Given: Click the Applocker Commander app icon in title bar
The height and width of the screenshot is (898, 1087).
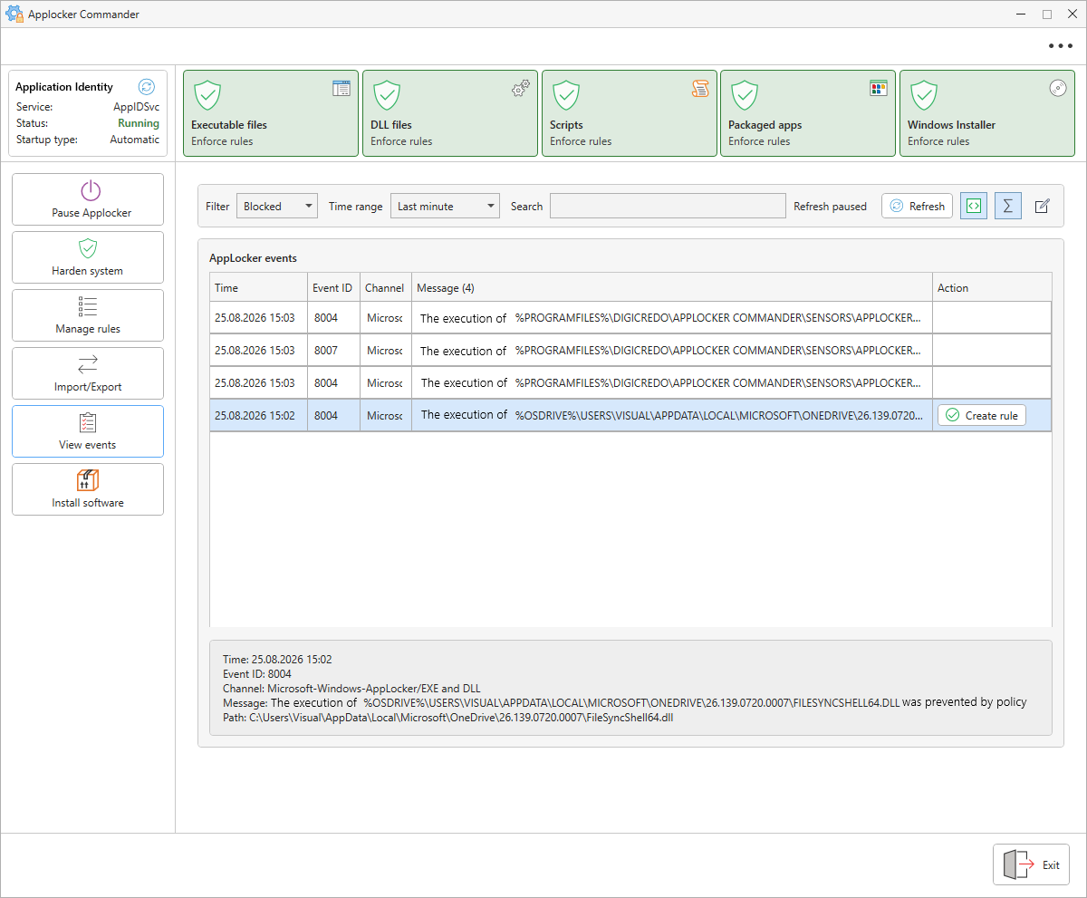Looking at the screenshot, I should pos(14,14).
